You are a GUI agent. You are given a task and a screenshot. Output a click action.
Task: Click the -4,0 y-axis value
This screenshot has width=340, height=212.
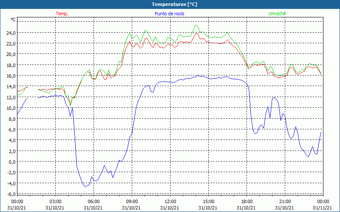[x=11, y=184]
